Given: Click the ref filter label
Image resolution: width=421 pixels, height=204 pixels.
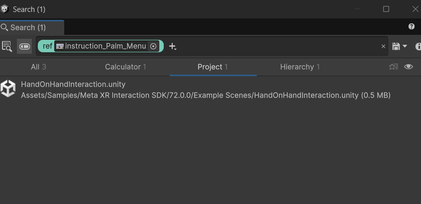Looking at the screenshot, I should 47,46.
